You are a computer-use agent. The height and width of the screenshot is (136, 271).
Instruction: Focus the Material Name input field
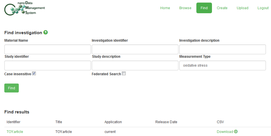[48, 49]
